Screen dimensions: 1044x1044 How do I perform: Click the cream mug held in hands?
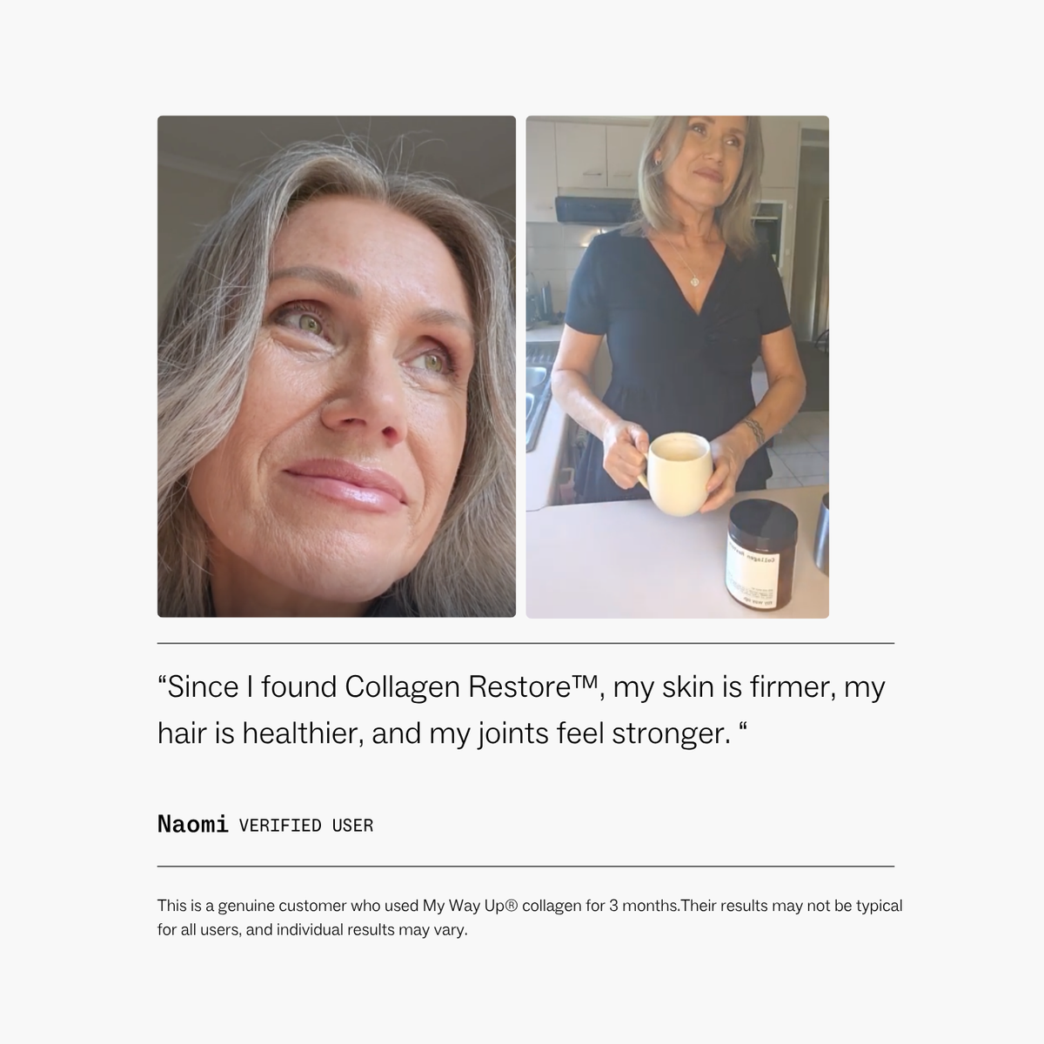click(677, 473)
